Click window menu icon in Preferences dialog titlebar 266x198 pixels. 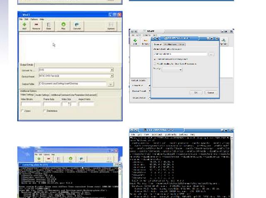(153, 39)
